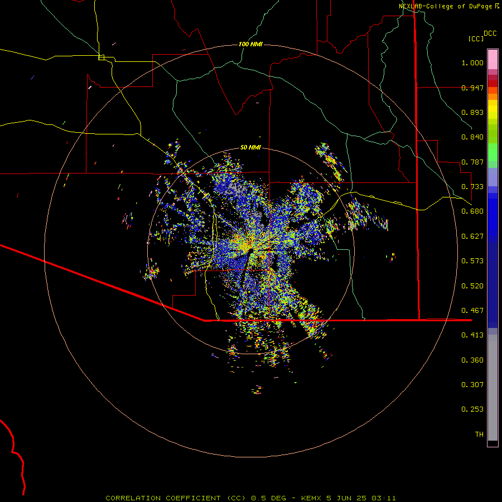Click the 50 NMI range ring label
The image size is (502, 502).
[250, 147]
